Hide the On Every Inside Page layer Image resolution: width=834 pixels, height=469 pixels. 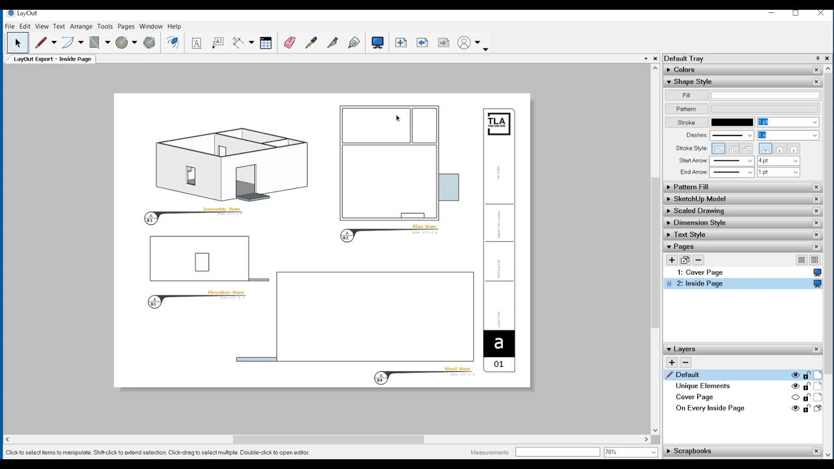pyautogui.click(x=795, y=408)
